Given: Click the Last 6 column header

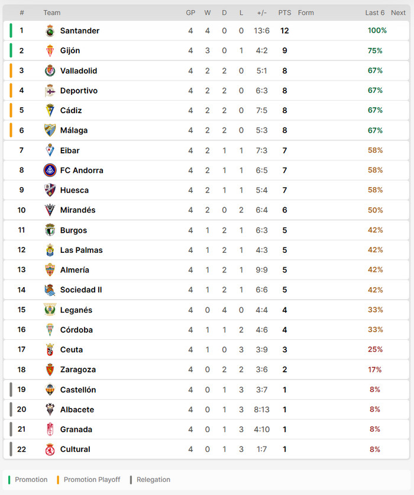Looking at the screenshot, I should click(375, 12).
